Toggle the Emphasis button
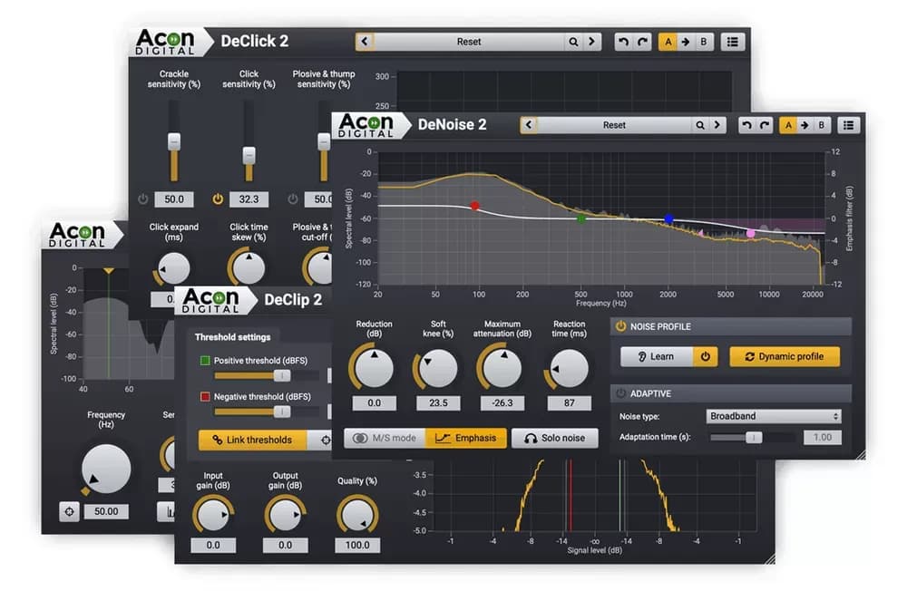 (x=465, y=439)
